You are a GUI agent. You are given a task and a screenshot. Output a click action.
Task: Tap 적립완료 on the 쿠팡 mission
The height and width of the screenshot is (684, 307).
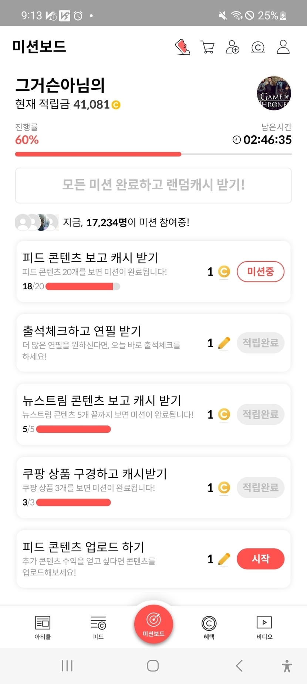(260, 487)
